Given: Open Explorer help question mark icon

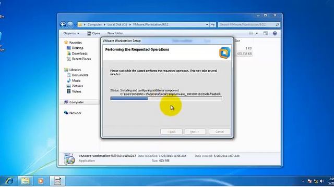Looking at the screenshot, I should coord(275,33).
